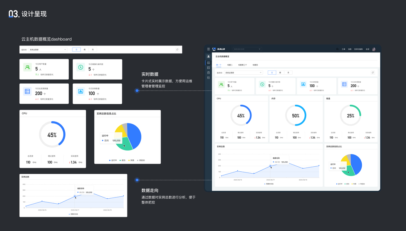Select 月 in the left enlarged filter bar
Viewport: 406px width, 231px height.
coord(93,49)
